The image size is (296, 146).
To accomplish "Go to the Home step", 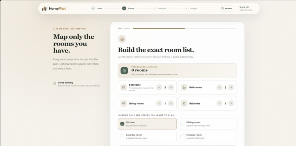I will (x=97, y=8).
